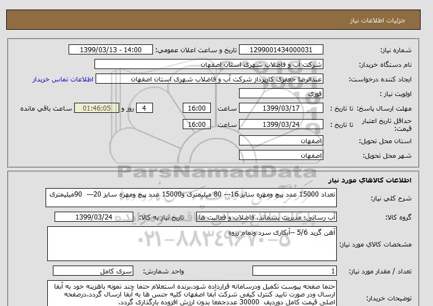Click the text ساعت باقی مانده
The image size is (433, 306).
pyautogui.click(x=46, y=108)
